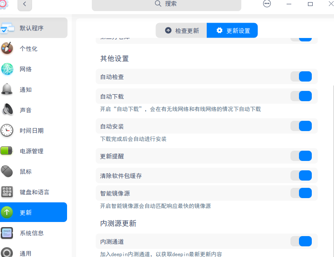
Task: Open Default Programs (默认程序) icon in sidebar
Action: coord(7,28)
